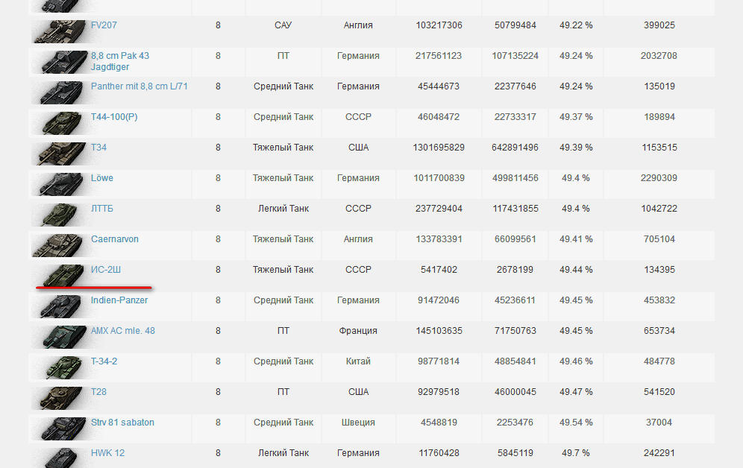Select the battles count 1301695829
This screenshot has height=468, width=743.
(x=439, y=147)
